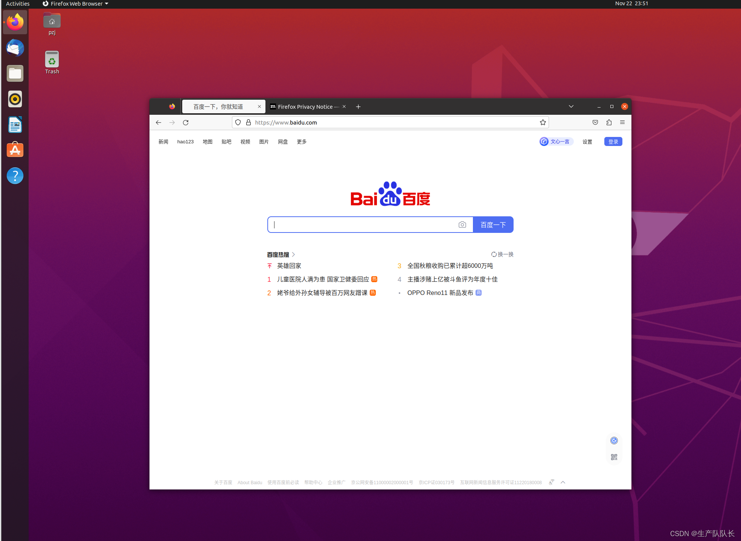
Task: Click the Baidu logo
Action: click(x=390, y=194)
